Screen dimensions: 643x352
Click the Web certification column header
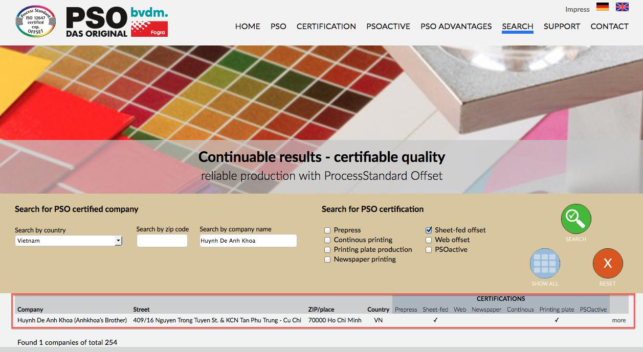(460, 310)
